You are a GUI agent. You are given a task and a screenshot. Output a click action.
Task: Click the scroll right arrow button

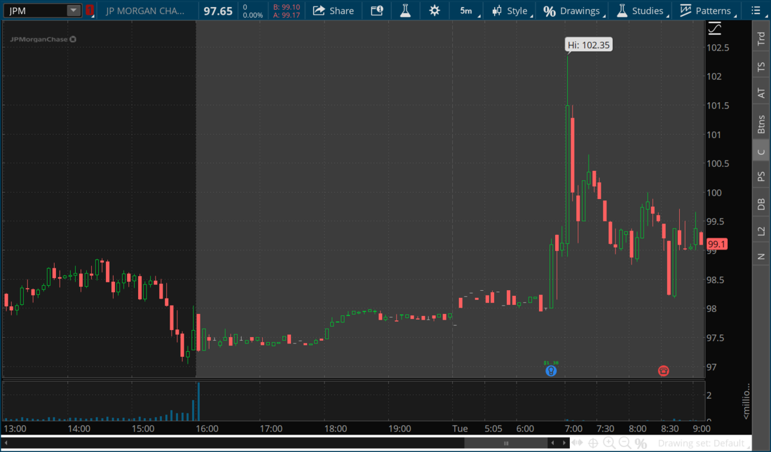pos(563,443)
